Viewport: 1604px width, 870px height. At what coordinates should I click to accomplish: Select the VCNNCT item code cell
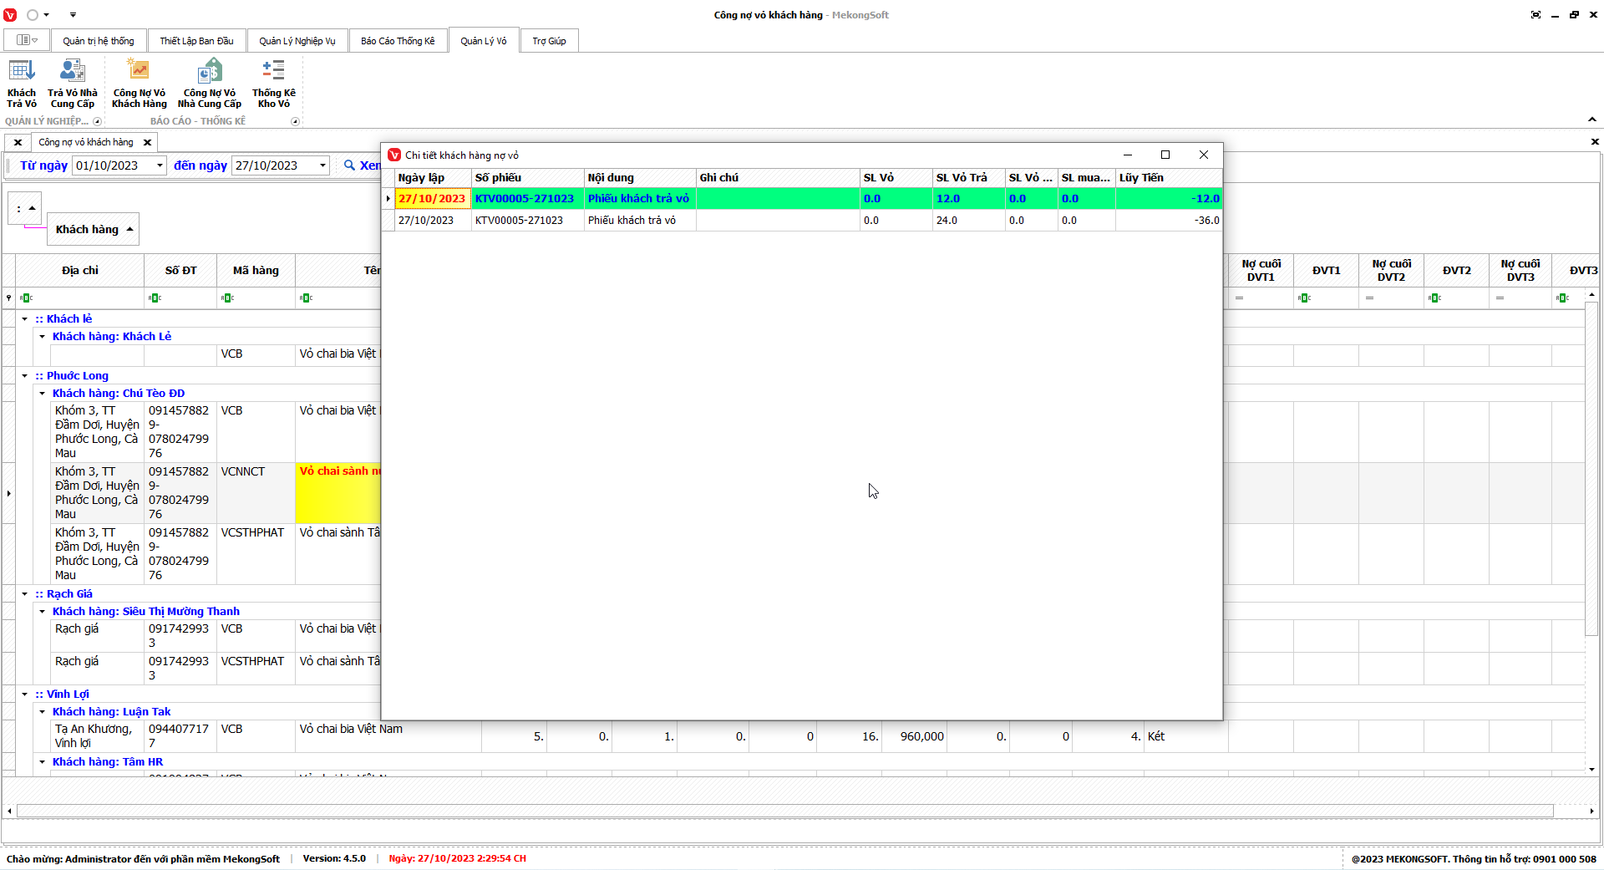coord(256,493)
